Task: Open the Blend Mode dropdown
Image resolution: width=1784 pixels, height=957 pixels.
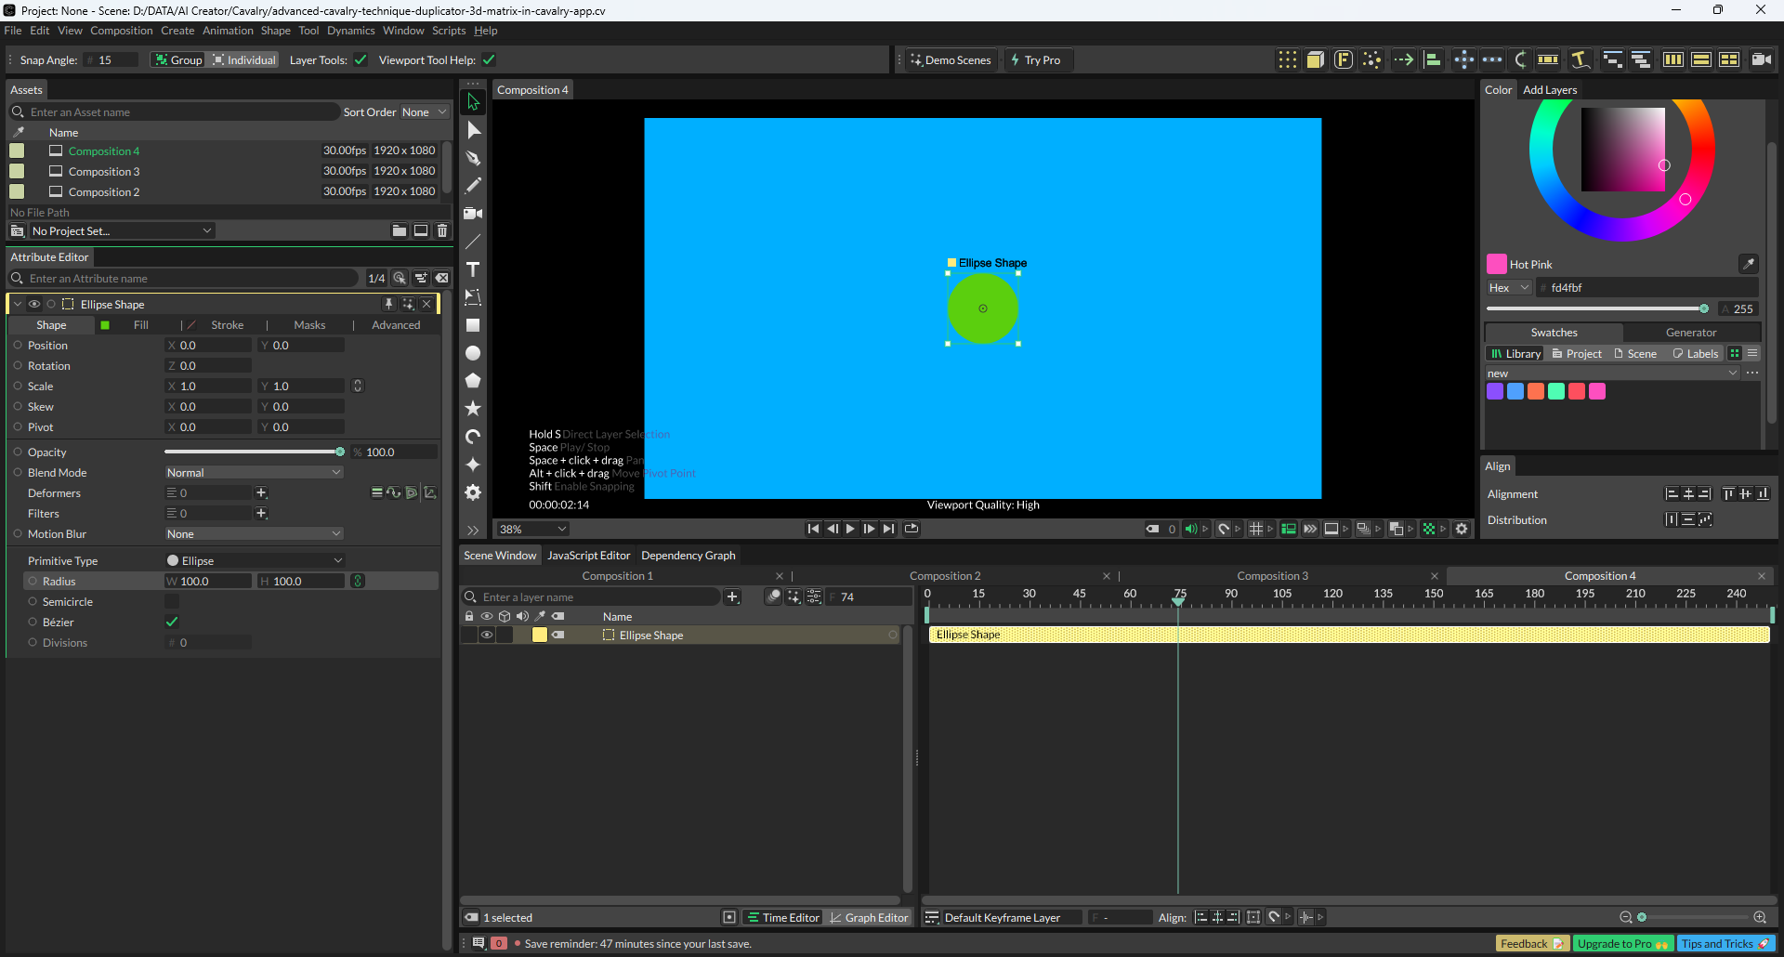Action: click(254, 473)
